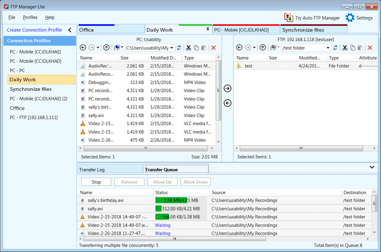The width and height of the screenshot is (381, 252).
Task: Click the back arrow in the FTP pane
Action: click(x=240, y=48)
